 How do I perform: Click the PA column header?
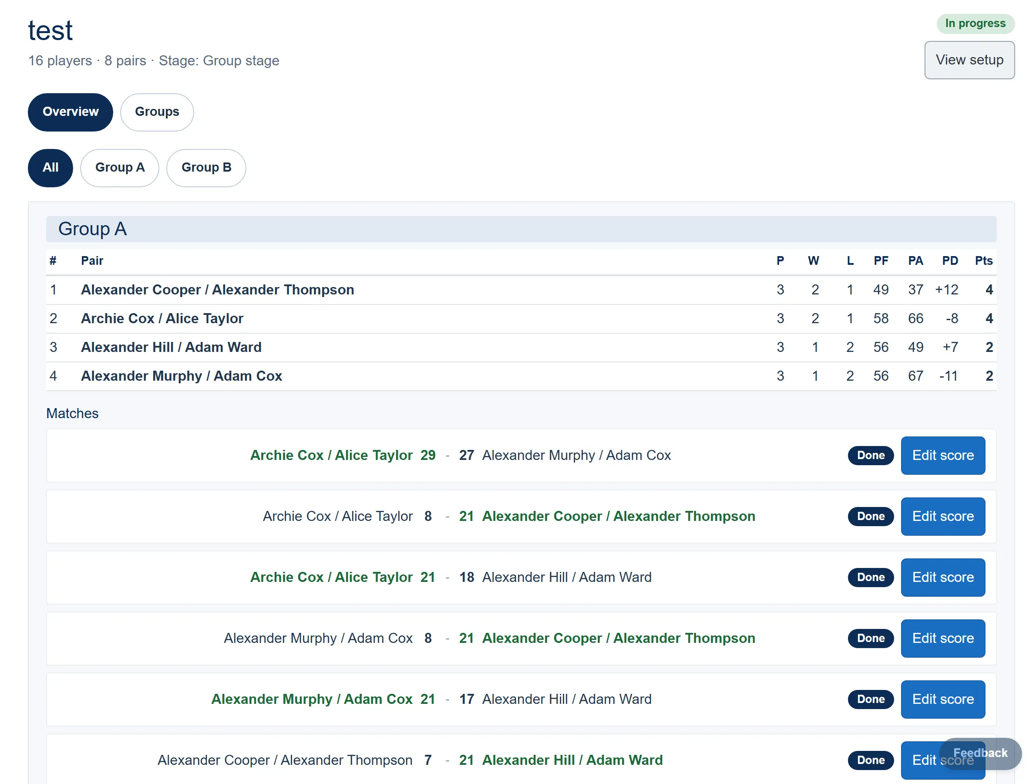tap(915, 260)
